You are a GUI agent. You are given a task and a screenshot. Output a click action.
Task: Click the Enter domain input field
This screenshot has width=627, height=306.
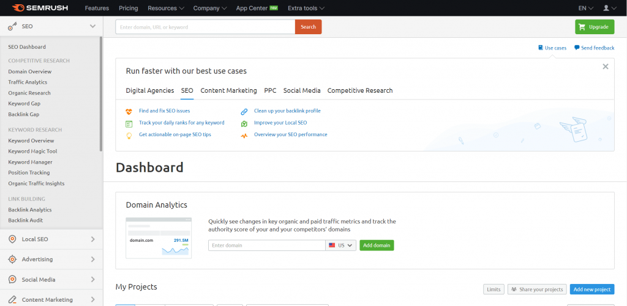pyautogui.click(x=267, y=246)
